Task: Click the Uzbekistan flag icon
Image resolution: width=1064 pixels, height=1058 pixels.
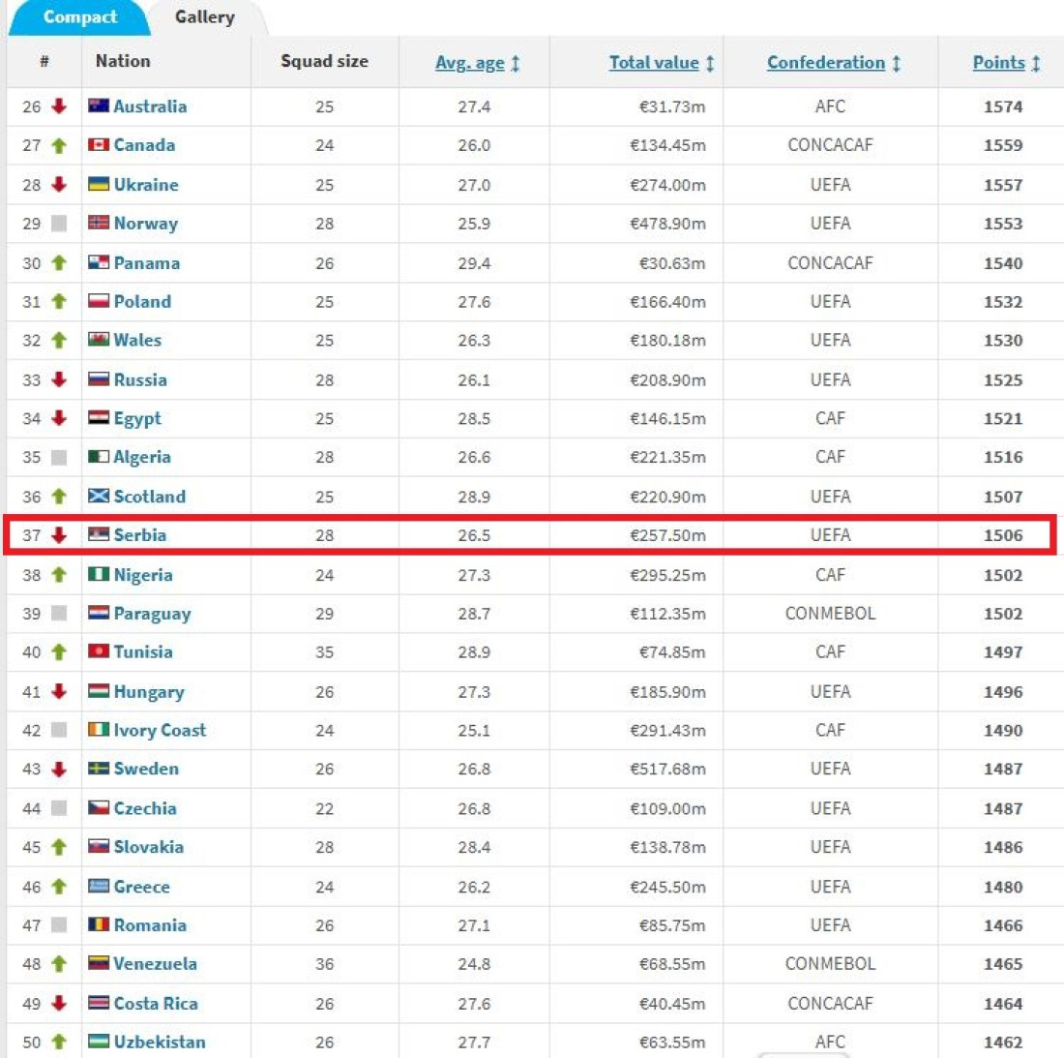Action: [98, 1042]
